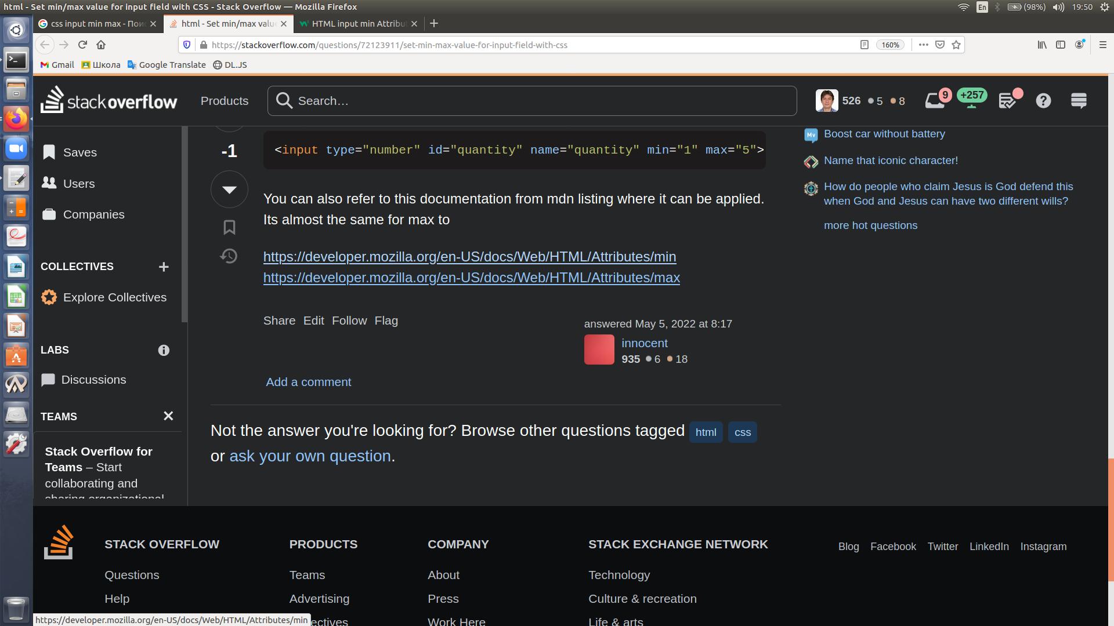
Task: Open the achievements trophy showing +257
Action: [972, 99]
